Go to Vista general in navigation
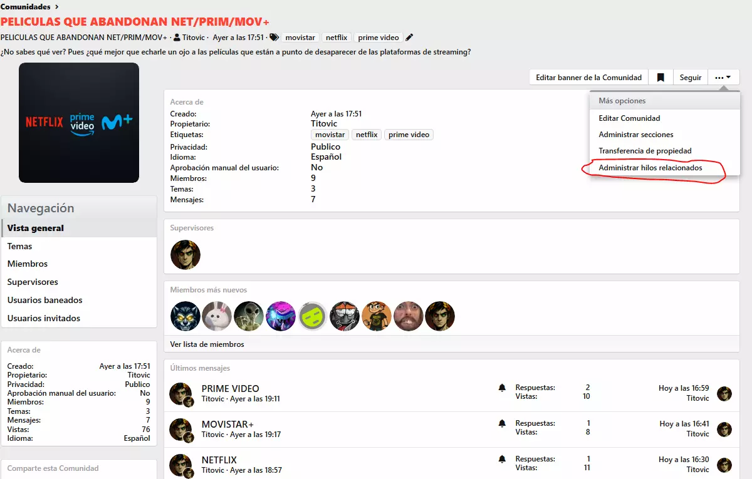Image resolution: width=752 pixels, height=479 pixels. [79, 228]
